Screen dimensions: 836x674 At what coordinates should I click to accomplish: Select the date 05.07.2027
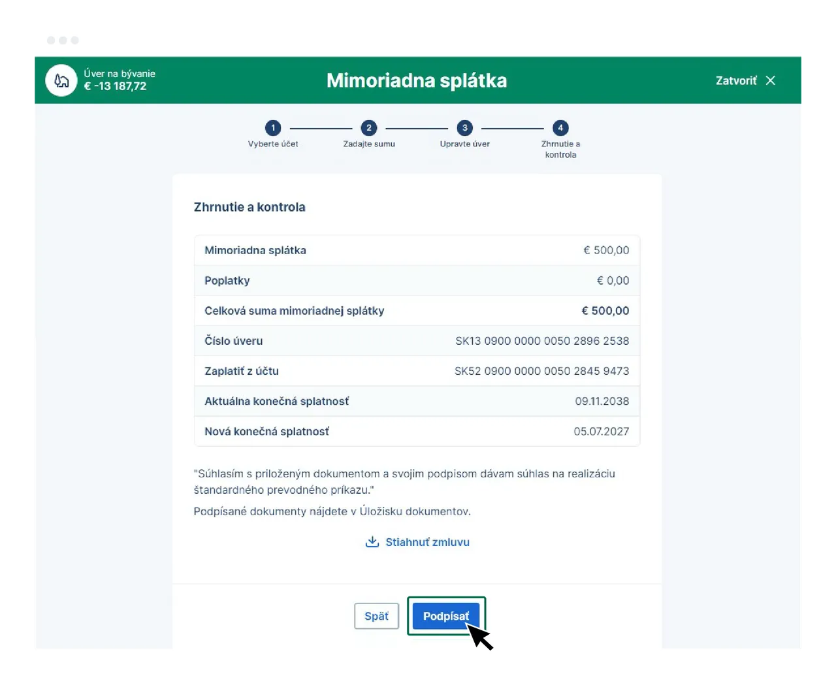[602, 431]
